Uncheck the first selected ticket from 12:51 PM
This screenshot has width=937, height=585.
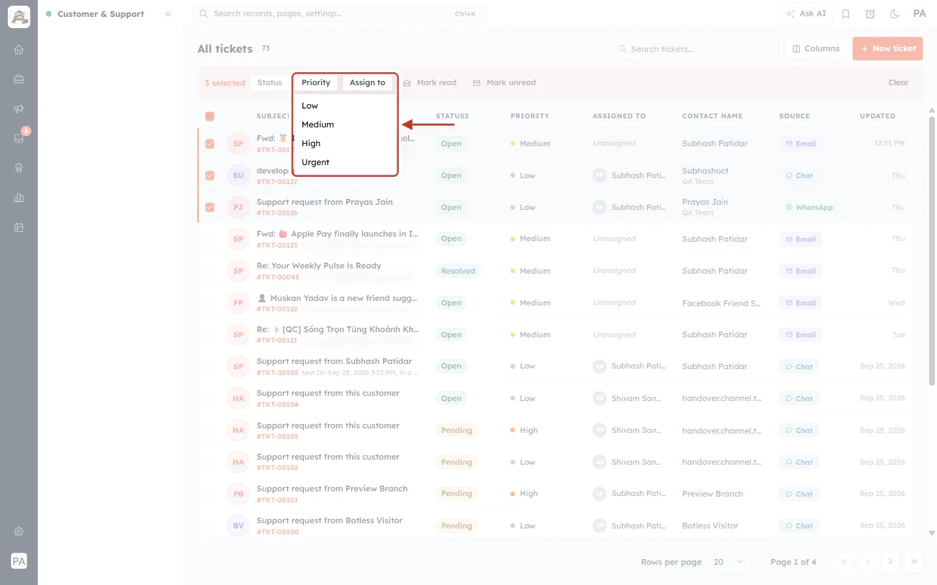pyautogui.click(x=210, y=144)
